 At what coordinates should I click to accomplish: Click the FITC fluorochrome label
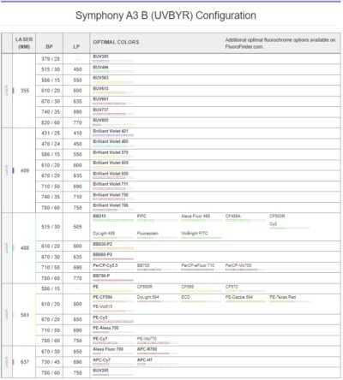pos(141,216)
